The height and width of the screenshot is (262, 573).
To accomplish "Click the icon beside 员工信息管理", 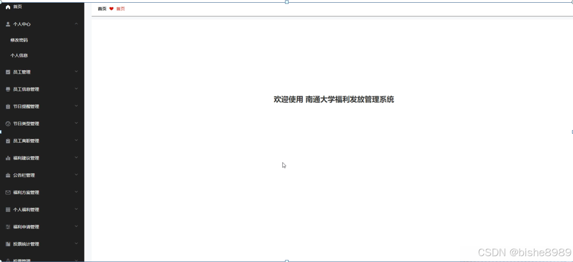I will [8, 89].
